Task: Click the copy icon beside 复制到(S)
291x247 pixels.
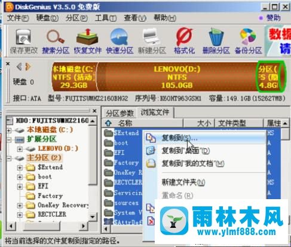Action: (x=151, y=138)
